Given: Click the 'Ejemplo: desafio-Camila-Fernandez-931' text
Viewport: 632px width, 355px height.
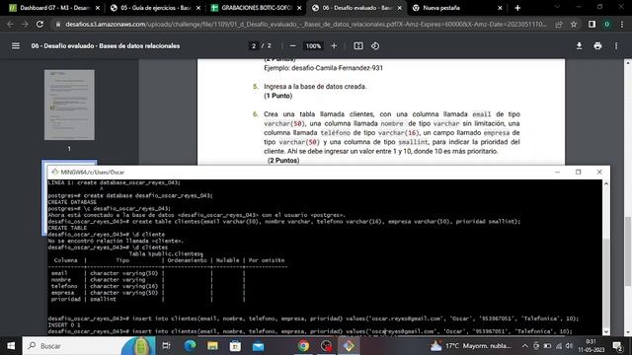Looking at the screenshot, I should (x=323, y=68).
